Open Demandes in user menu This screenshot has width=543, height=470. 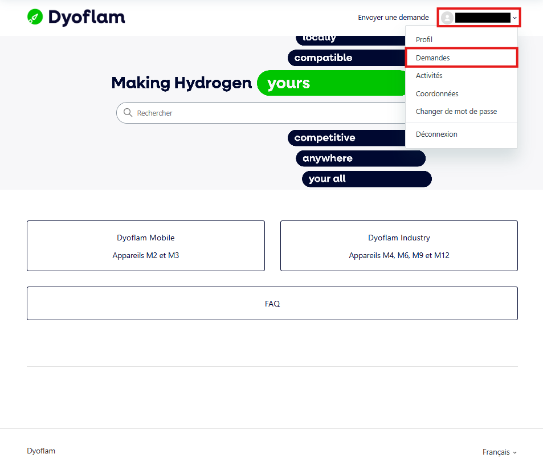click(462, 58)
